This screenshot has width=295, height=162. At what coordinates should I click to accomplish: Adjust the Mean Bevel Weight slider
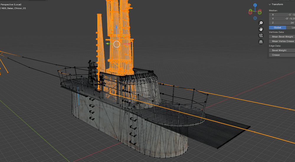pyautogui.click(x=282, y=37)
